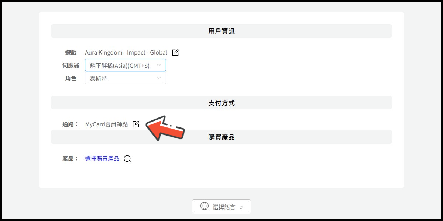Click the 支付方式 section header
The height and width of the screenshot is (221, 443).
click(221, 103)
